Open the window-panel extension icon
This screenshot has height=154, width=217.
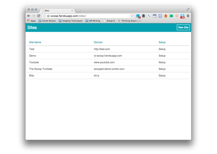[155, 16]
